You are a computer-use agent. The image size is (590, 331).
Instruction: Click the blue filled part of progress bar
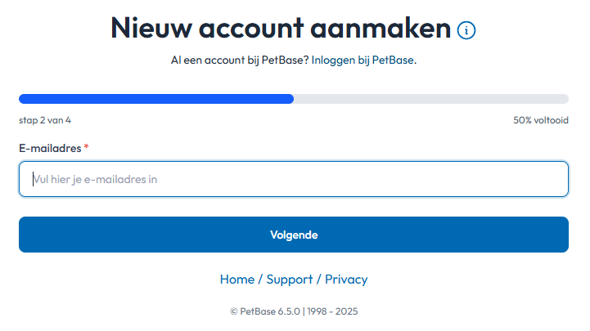pos(155,99)
